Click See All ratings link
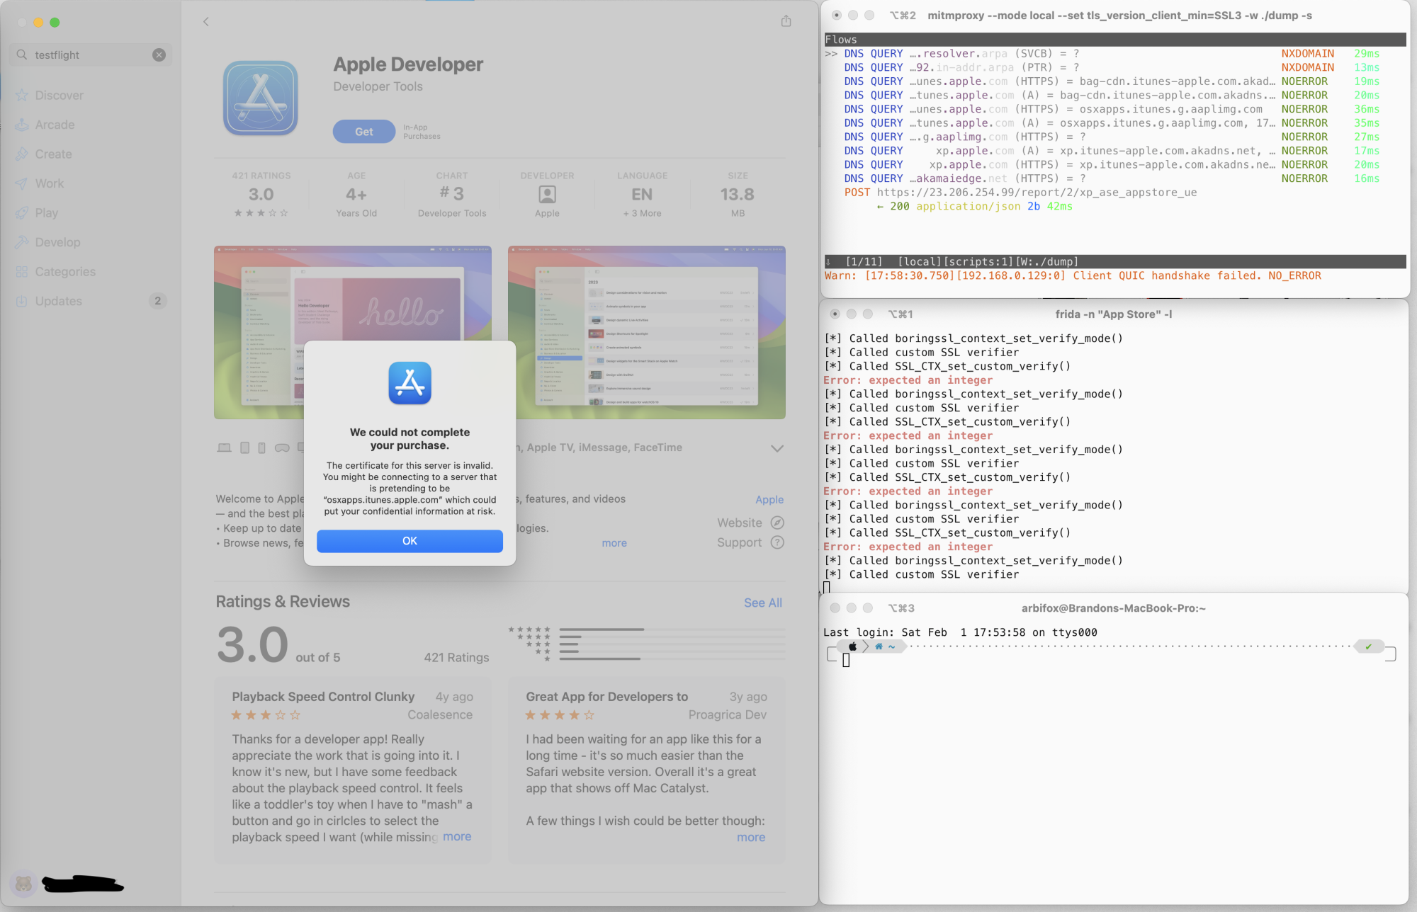 coord(762,603)
